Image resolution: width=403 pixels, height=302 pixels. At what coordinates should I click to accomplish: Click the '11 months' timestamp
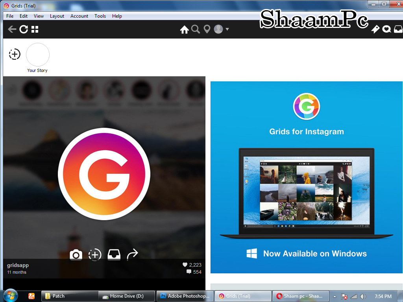pos(17,272)
